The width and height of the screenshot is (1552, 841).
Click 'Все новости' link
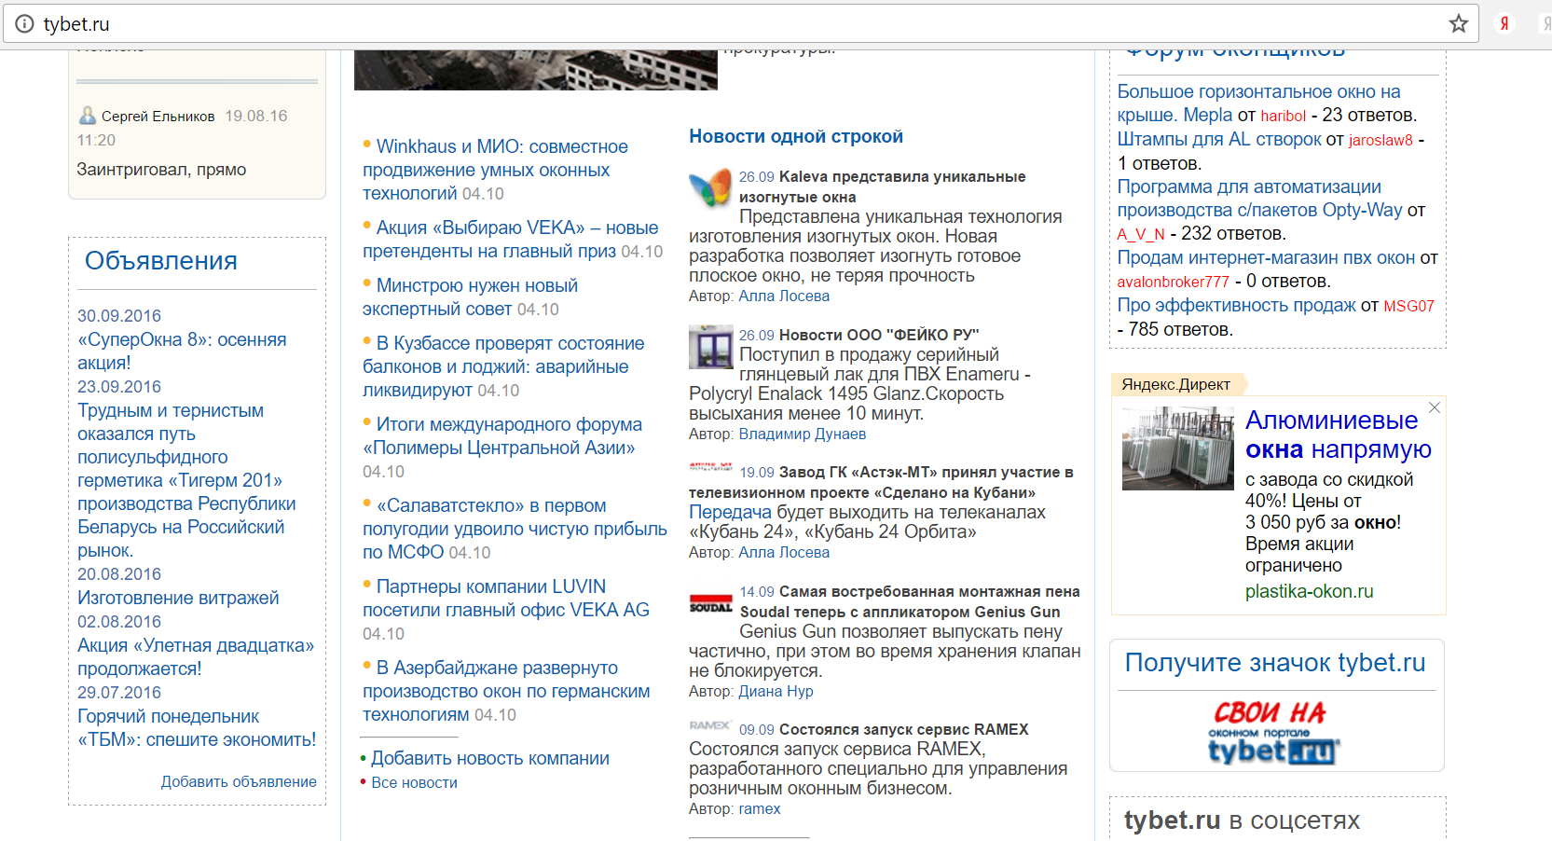point(414,782)
